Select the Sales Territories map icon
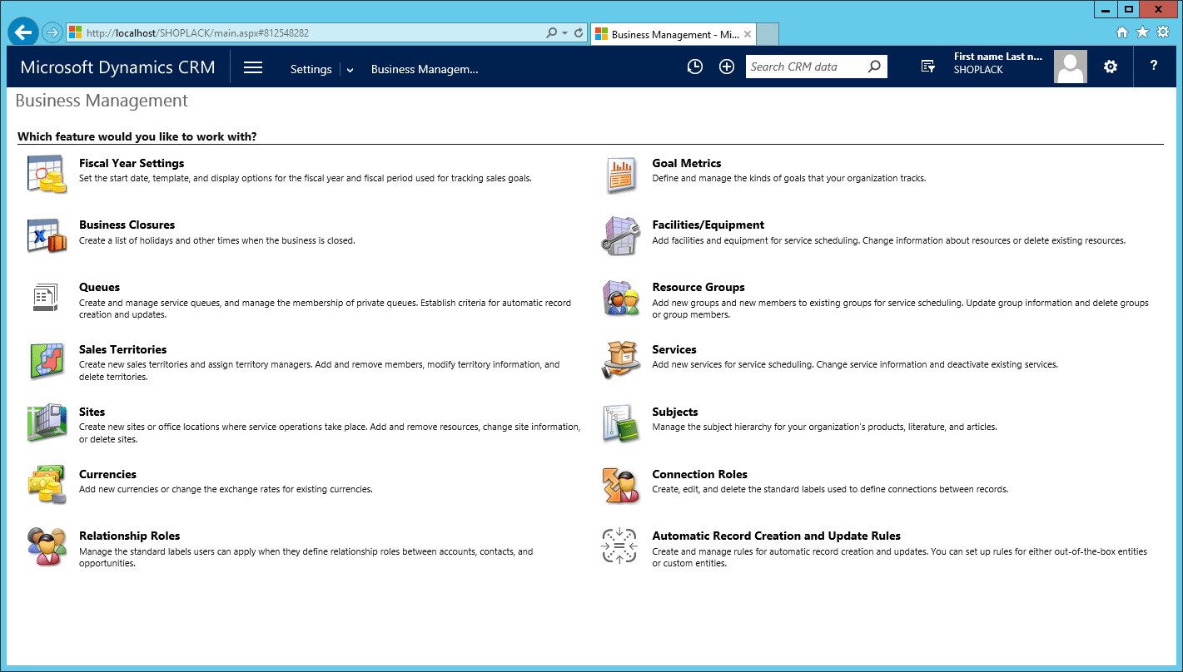The height and width of the screenshot is (672, 1183). (x=47, y=361)
